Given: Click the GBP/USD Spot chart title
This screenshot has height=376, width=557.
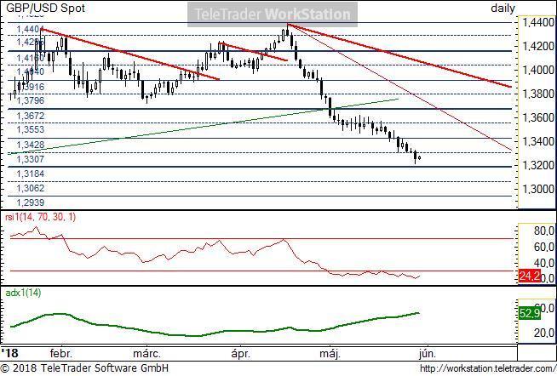Looking at the screenshot, I should click(45, 8).
